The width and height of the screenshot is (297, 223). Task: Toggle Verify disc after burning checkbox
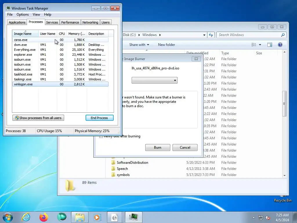tap(101, 136)
